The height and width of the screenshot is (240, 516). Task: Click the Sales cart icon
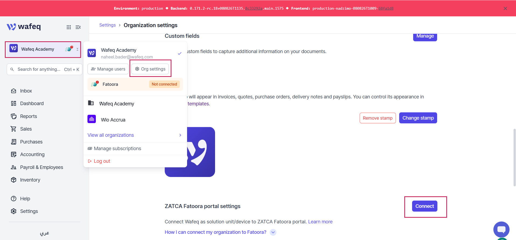pos(13,129)
